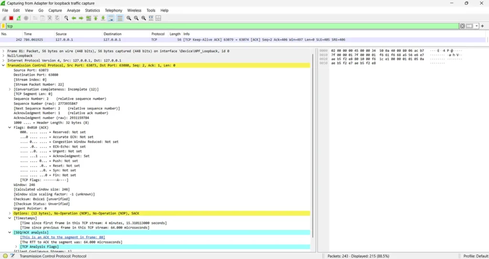
Task: Expand Conversation completeness node
Action: click(10, 89)
